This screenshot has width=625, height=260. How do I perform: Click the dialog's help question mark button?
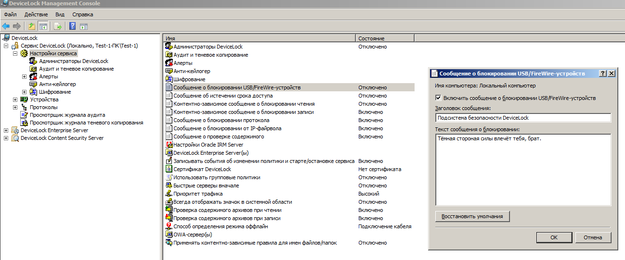tap(603, 74)
